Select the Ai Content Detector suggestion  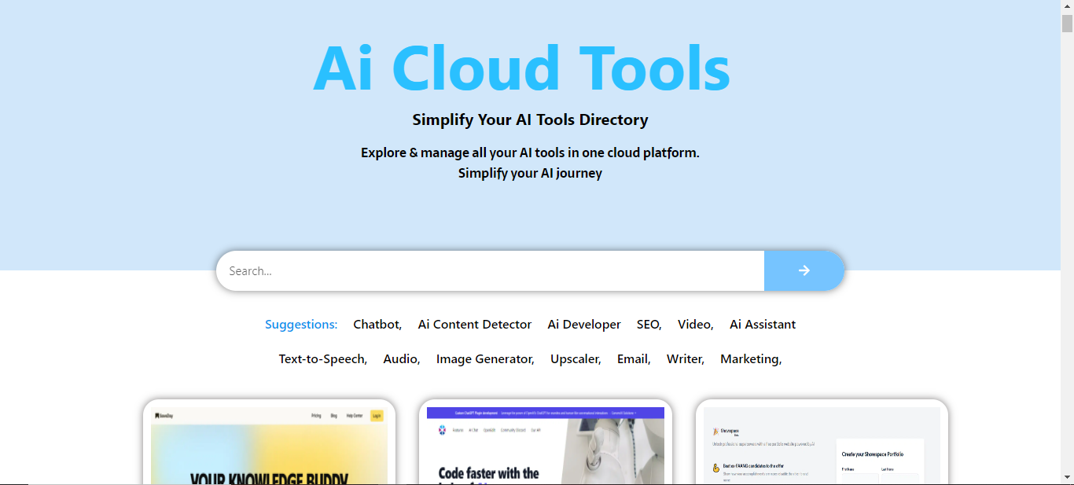click(475, 325)
